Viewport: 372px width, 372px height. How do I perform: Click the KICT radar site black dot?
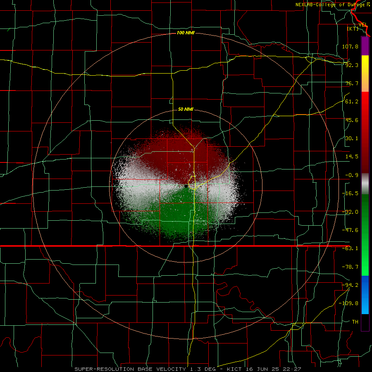point(186,186)
